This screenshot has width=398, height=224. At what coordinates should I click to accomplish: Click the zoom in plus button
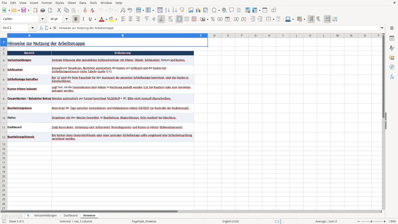click(385, 221)
